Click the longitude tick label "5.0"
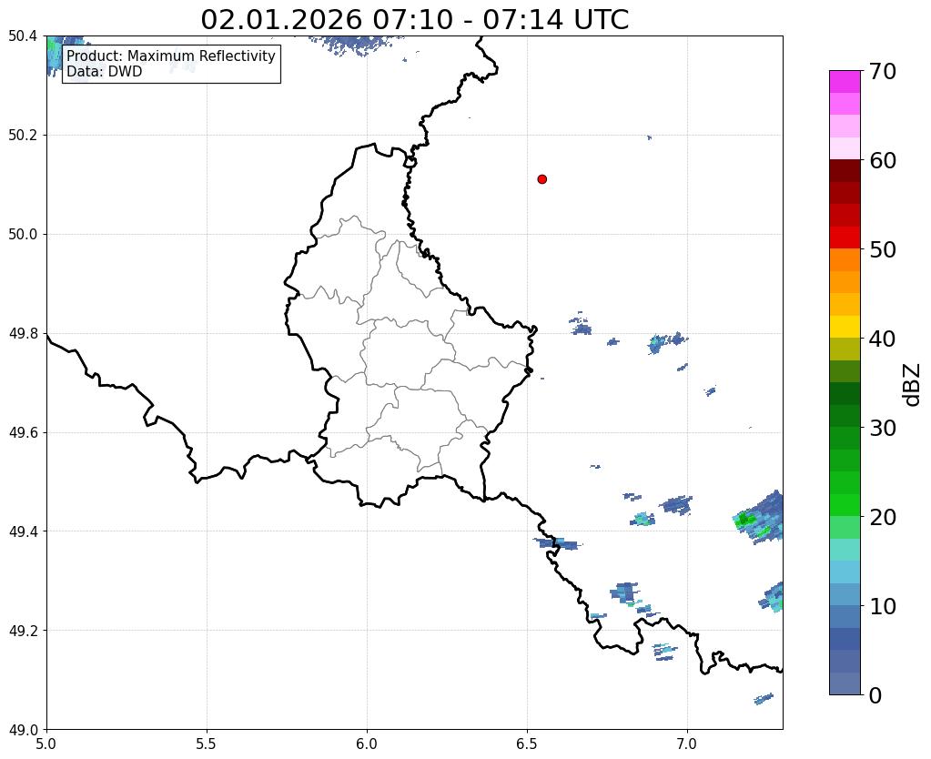The image size is (931, 759). point(46,744)
